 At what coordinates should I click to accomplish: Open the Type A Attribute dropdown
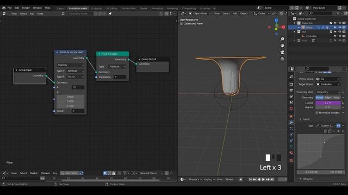76,71
